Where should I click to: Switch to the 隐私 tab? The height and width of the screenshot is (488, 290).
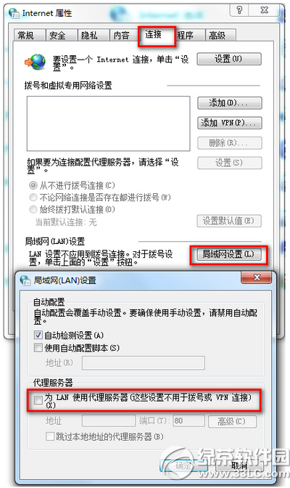pyautogui.click(x=94, y=36)
